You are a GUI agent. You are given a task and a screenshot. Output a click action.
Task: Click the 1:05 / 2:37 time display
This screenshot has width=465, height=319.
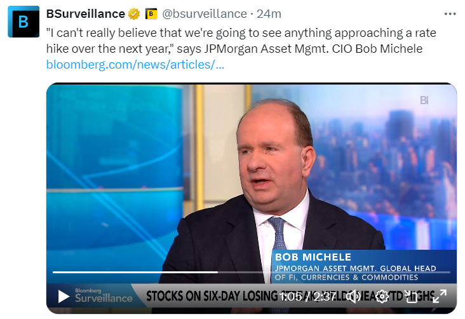click(x=309, y=296)
